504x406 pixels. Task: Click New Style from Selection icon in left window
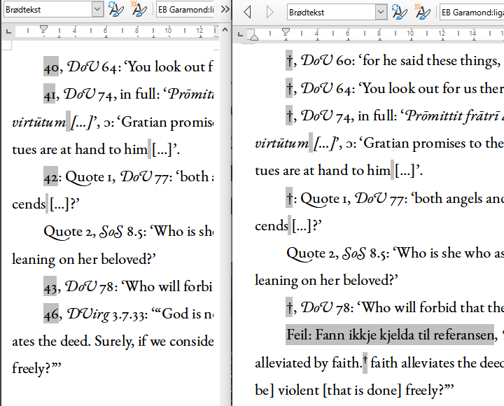point(139,9)
